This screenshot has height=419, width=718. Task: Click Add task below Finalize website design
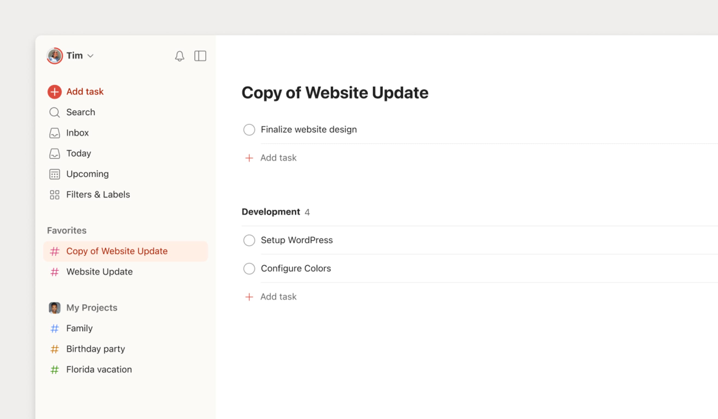pos(278,158)
